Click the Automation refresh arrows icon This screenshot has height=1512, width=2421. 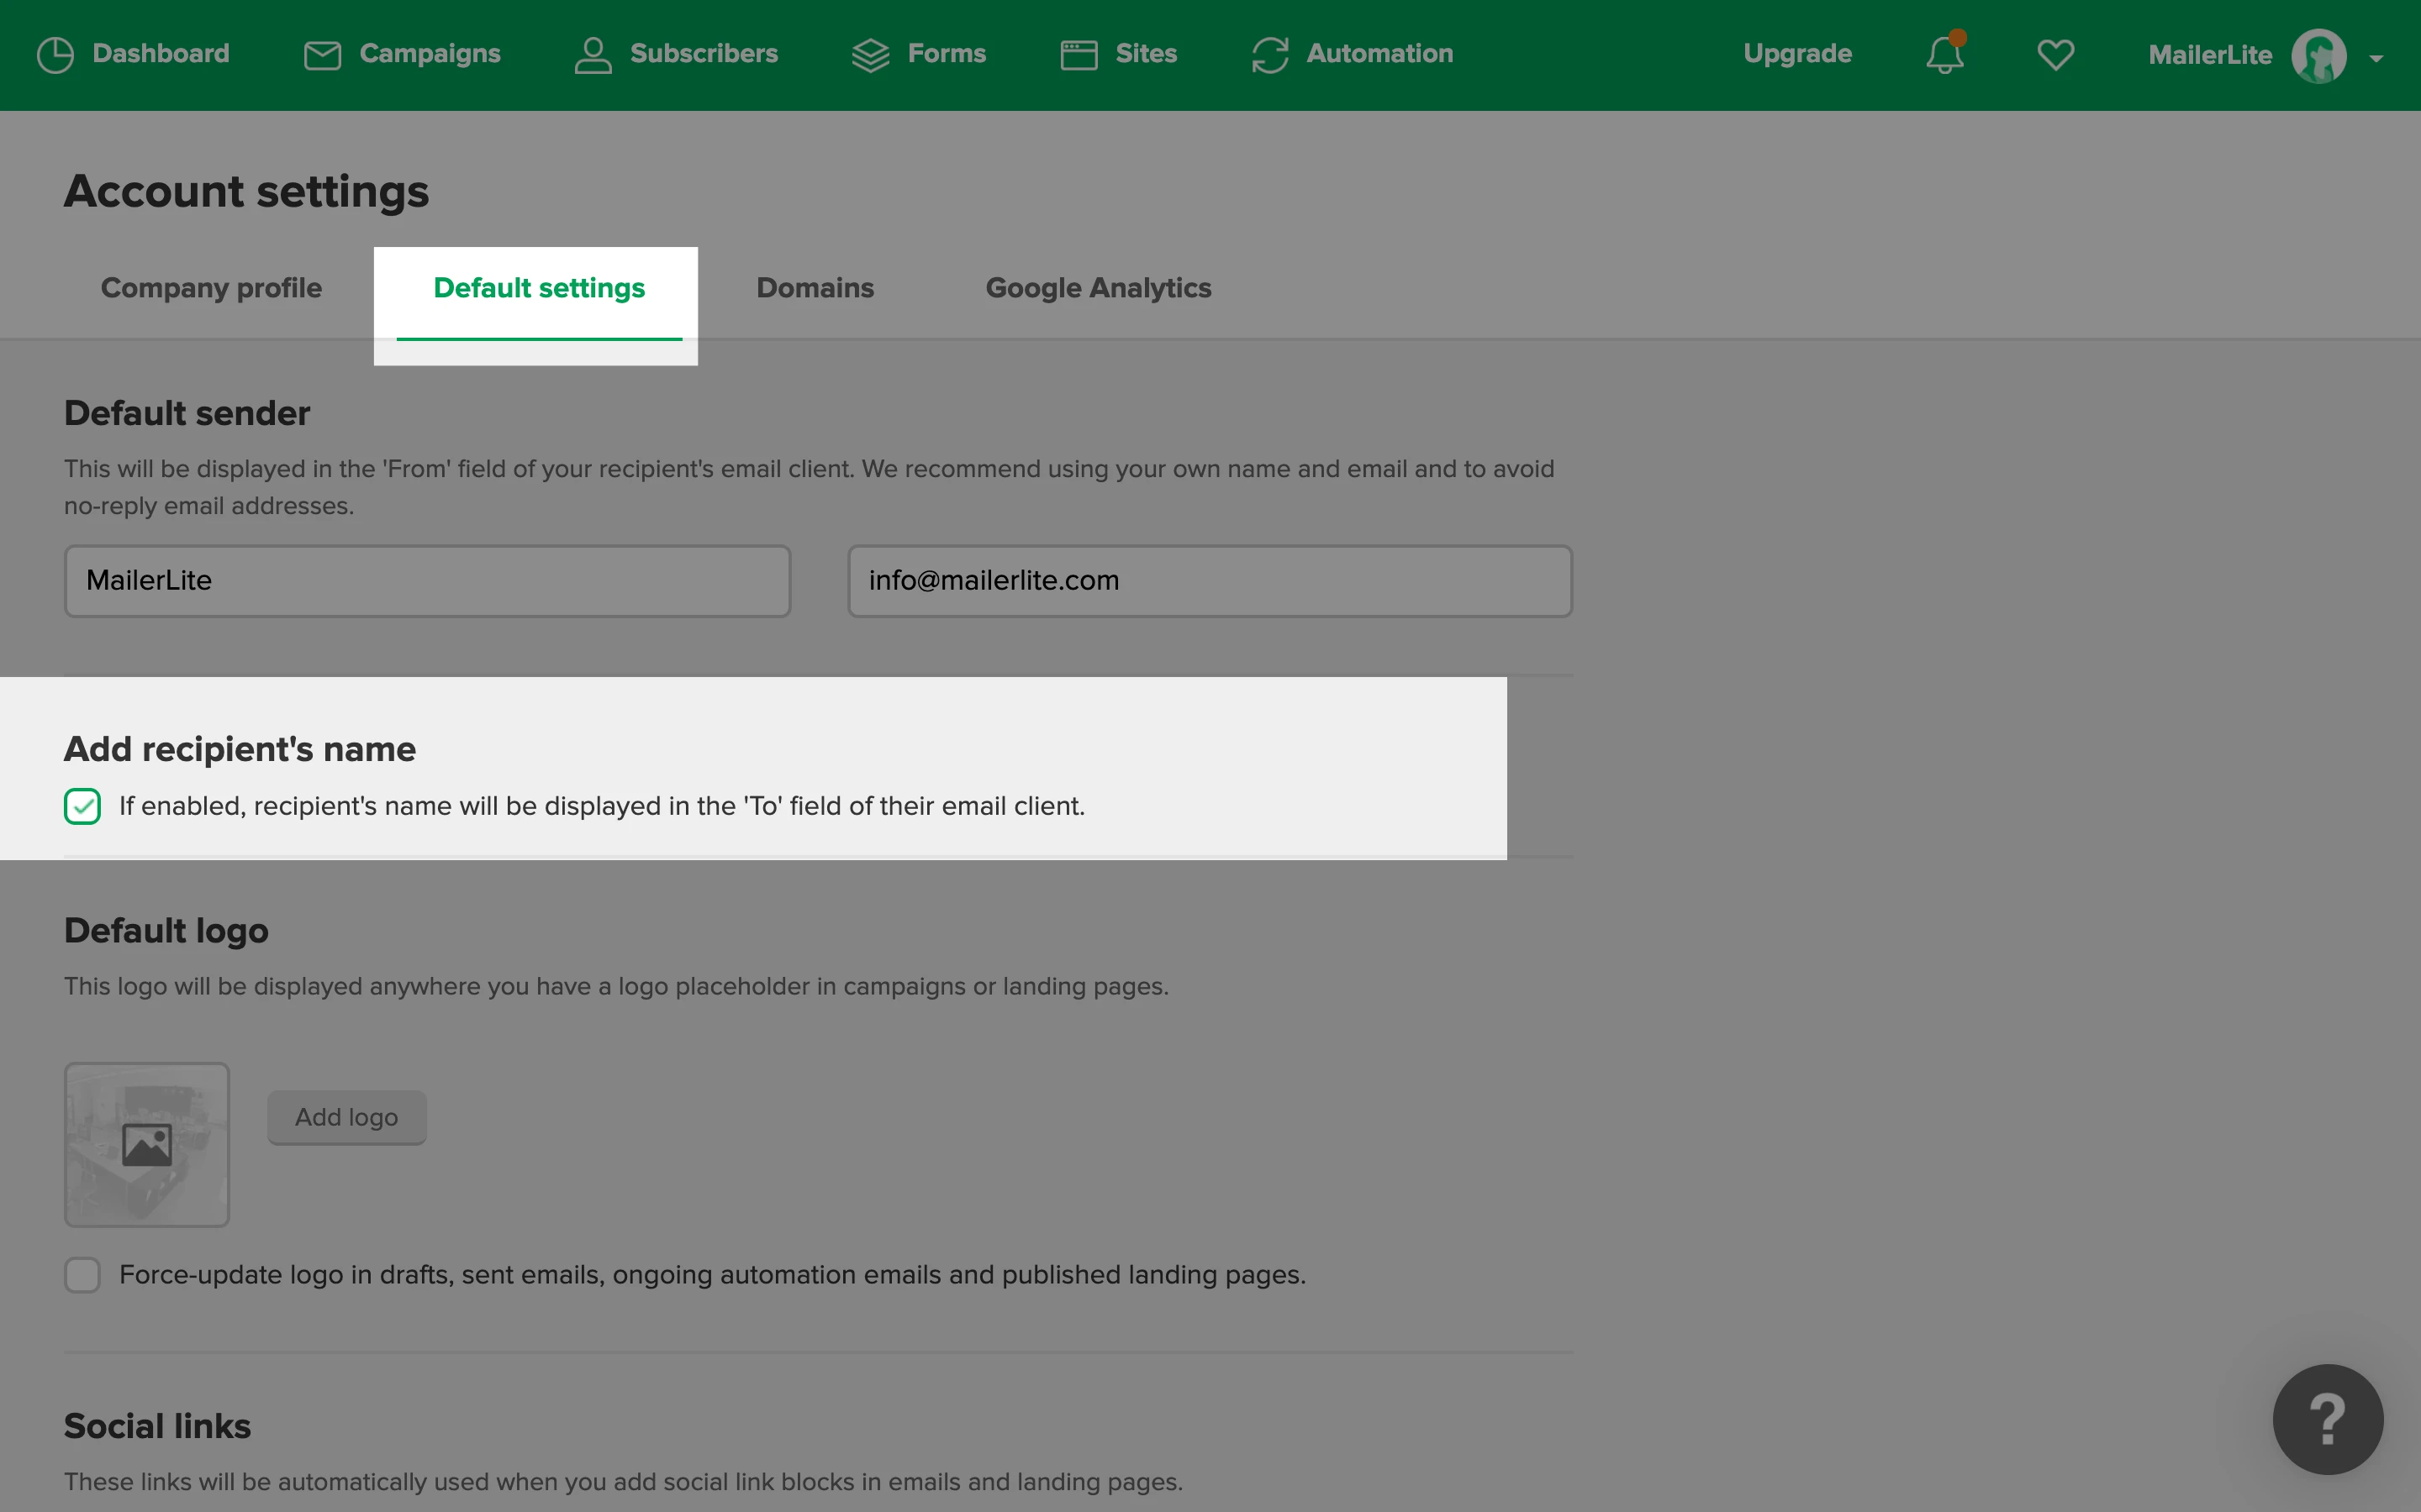(1269, 55)
